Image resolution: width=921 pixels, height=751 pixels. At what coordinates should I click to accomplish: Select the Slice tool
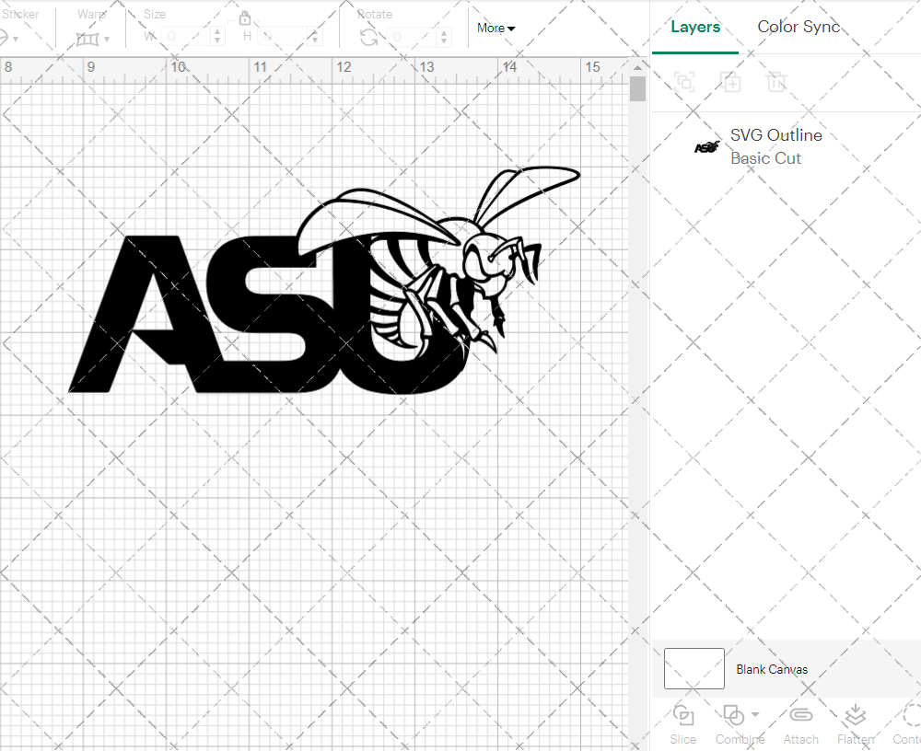(682, 722)
